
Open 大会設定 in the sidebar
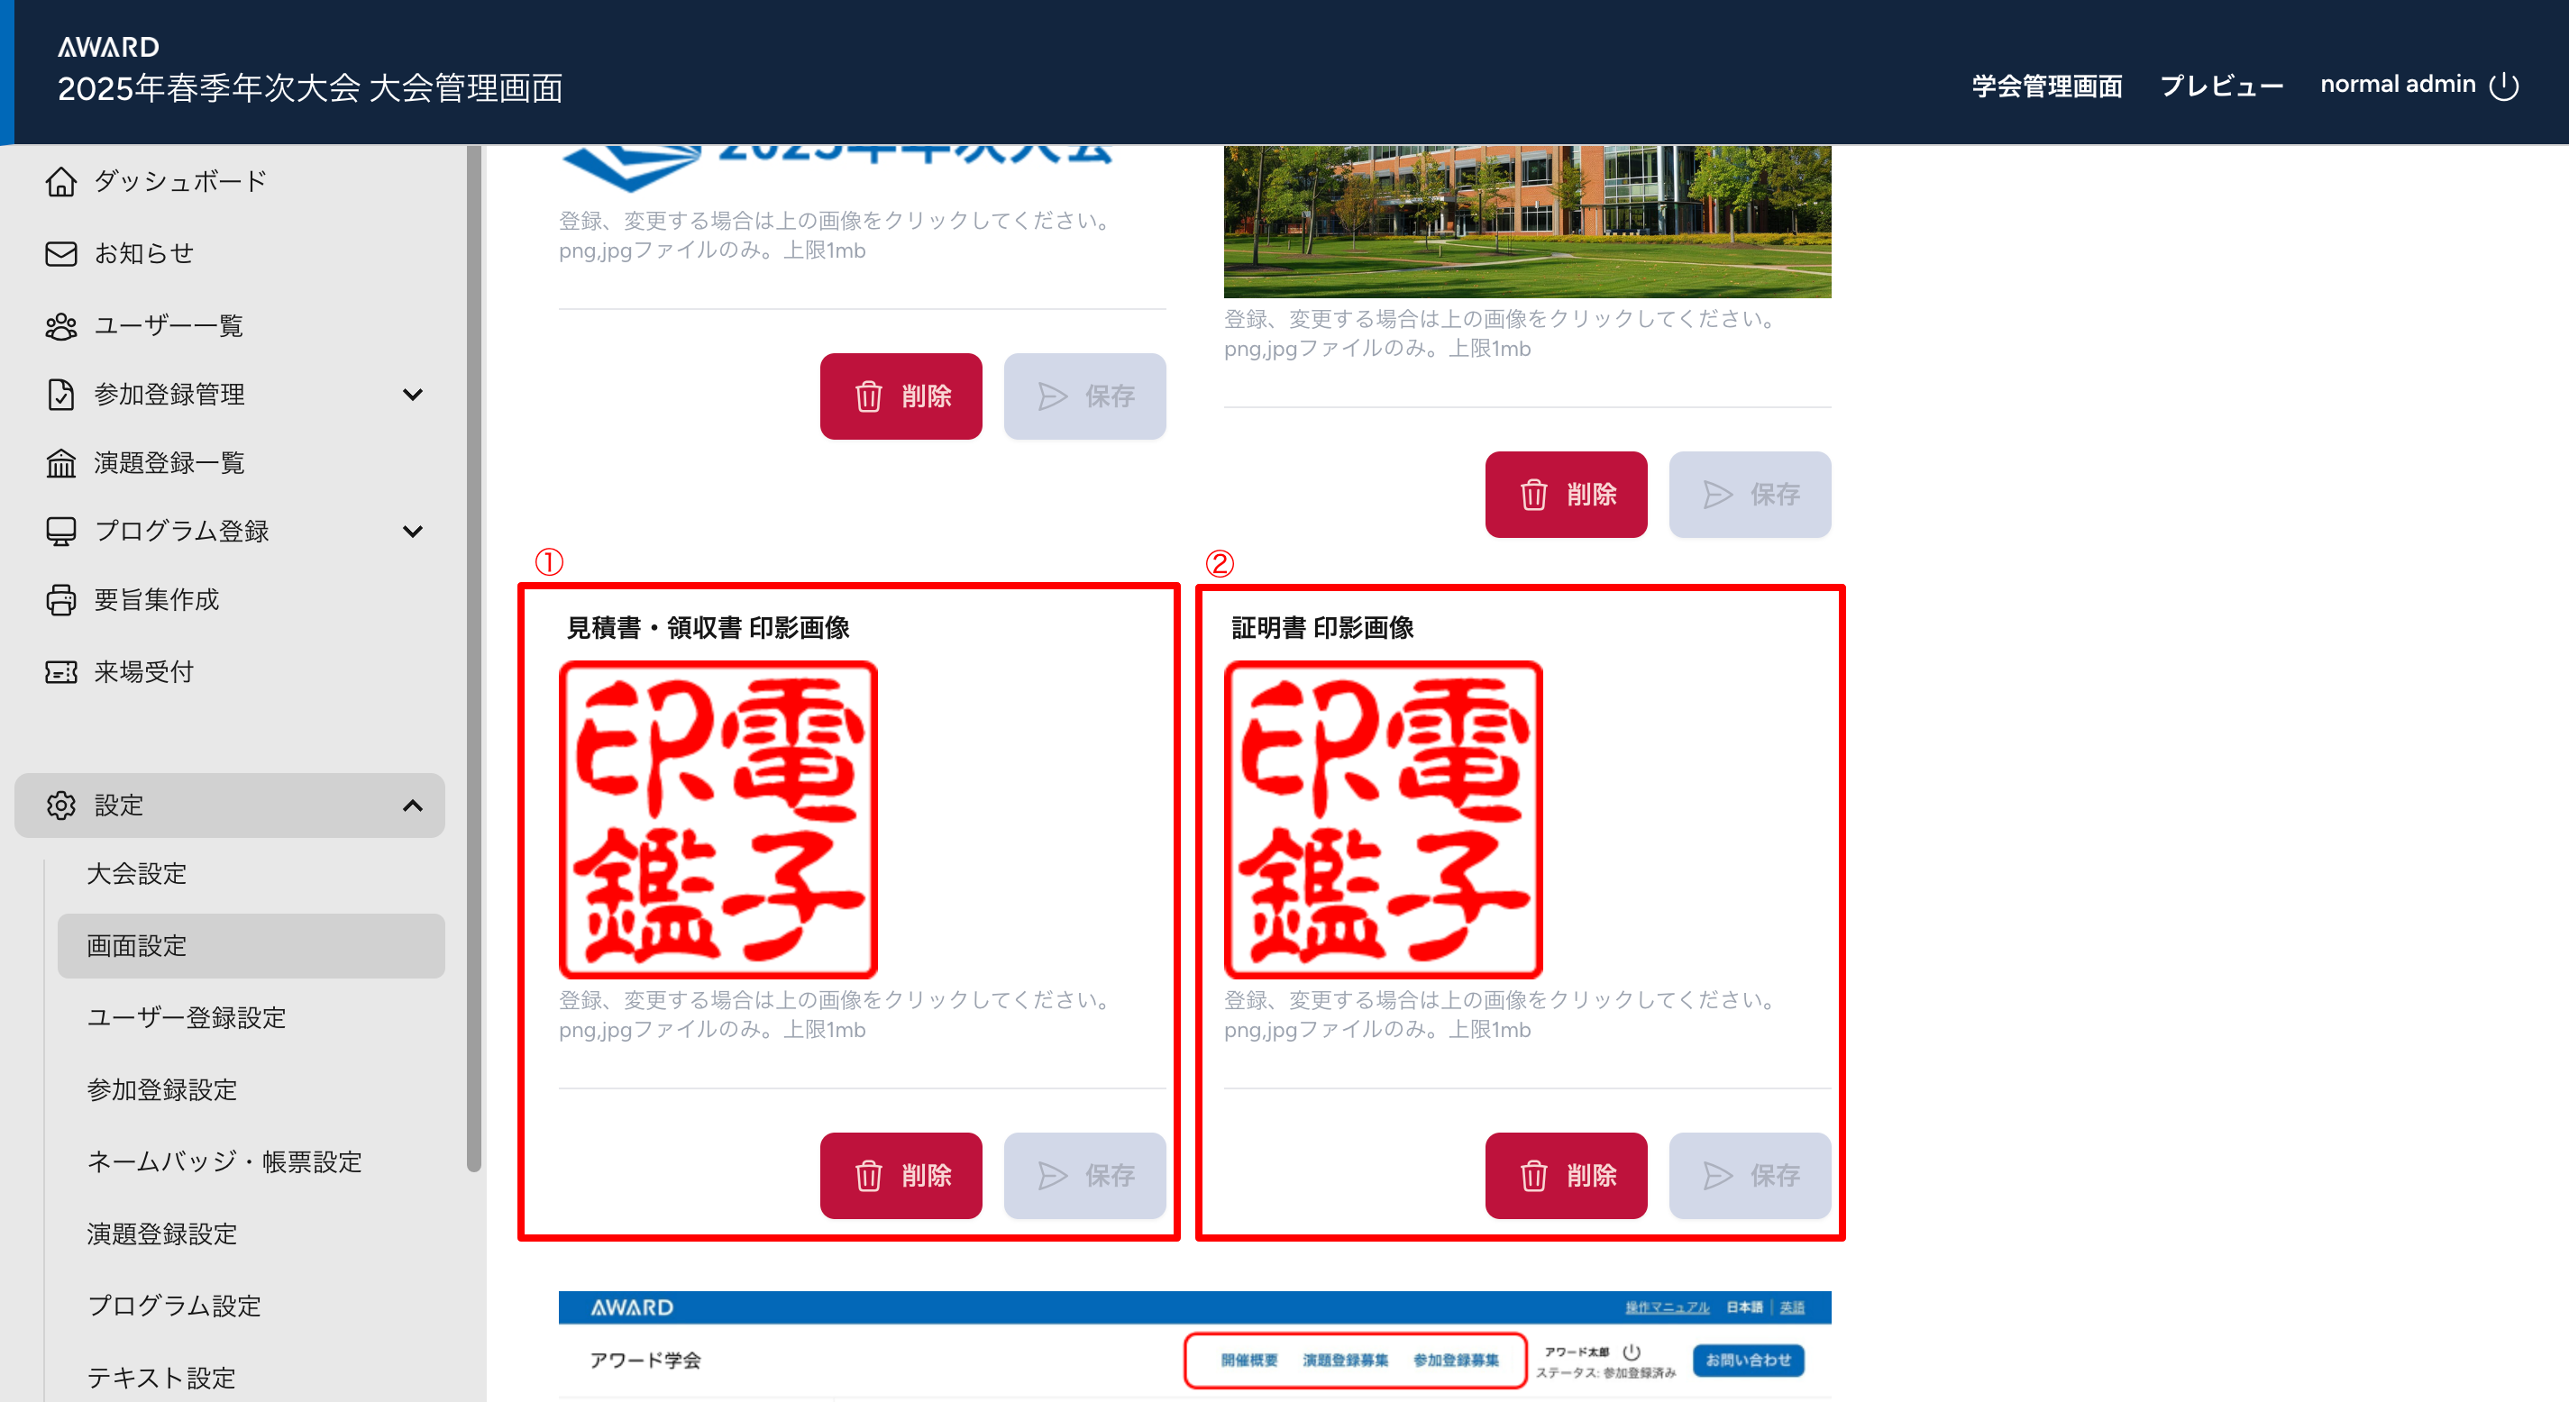pos(137,873)
